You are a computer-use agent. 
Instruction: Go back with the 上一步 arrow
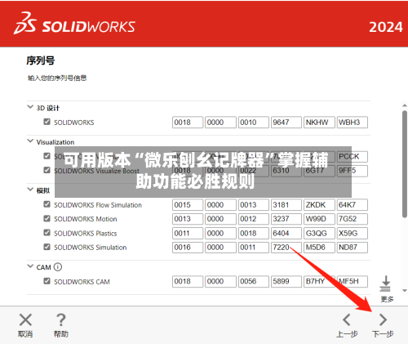coord(347,319)
